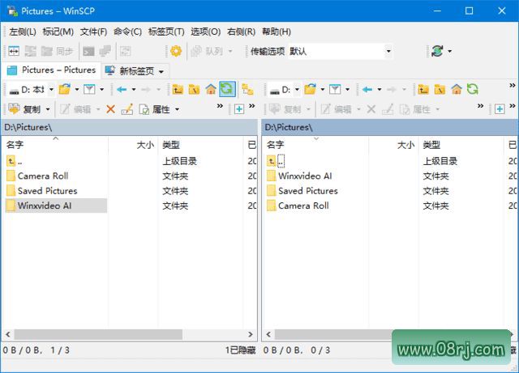This screenshot has width=519, height=373.
Task: Delete selection with left panel red X
Action: point(110,109)
